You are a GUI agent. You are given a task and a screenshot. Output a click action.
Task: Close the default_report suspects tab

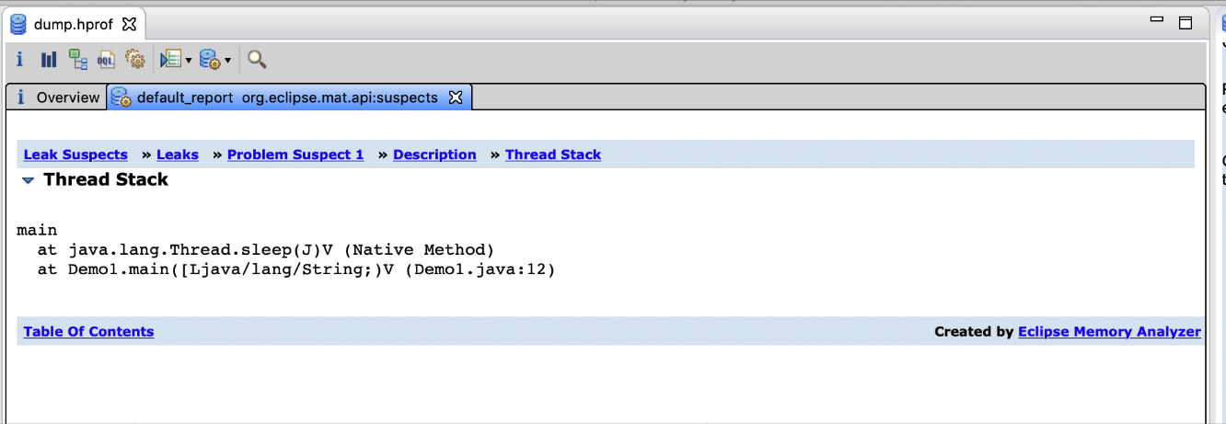pos(455,97)
